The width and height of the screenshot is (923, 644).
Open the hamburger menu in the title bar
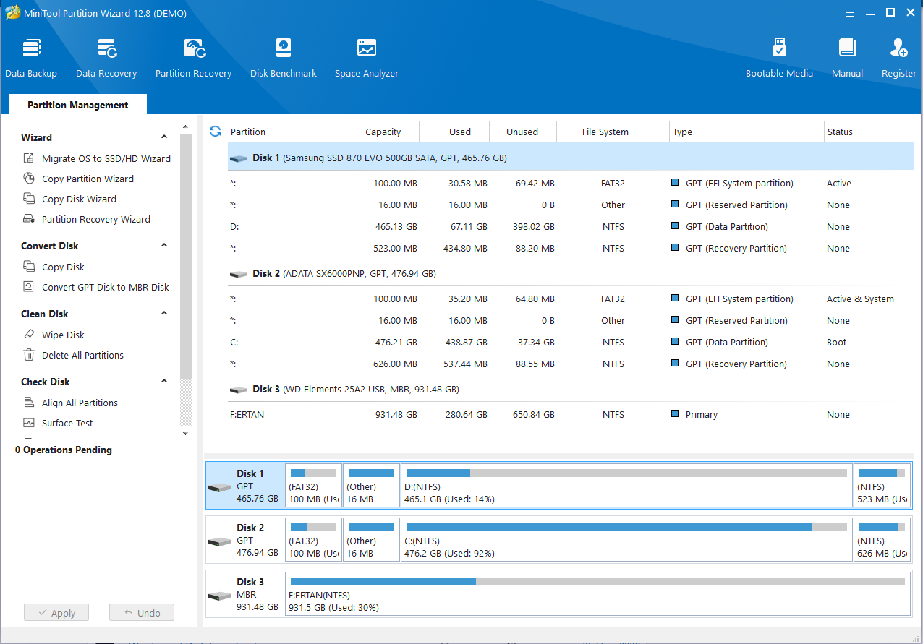[849, 12]
